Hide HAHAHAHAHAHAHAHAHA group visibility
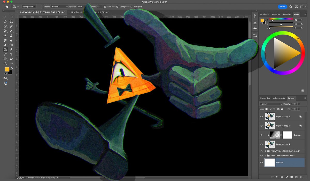The width and height of the screenshot is (310, 181). coord(261,155)
